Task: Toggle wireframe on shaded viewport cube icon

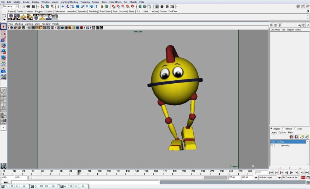Action: (66, 28)
